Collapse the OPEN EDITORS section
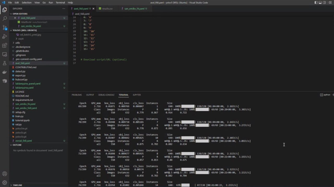 click(x=11, y=14)
